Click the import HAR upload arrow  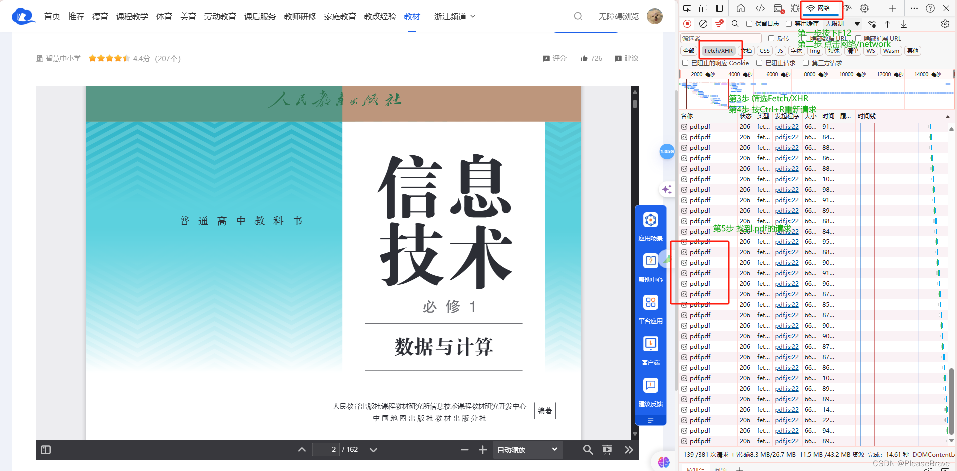(888, 24)
